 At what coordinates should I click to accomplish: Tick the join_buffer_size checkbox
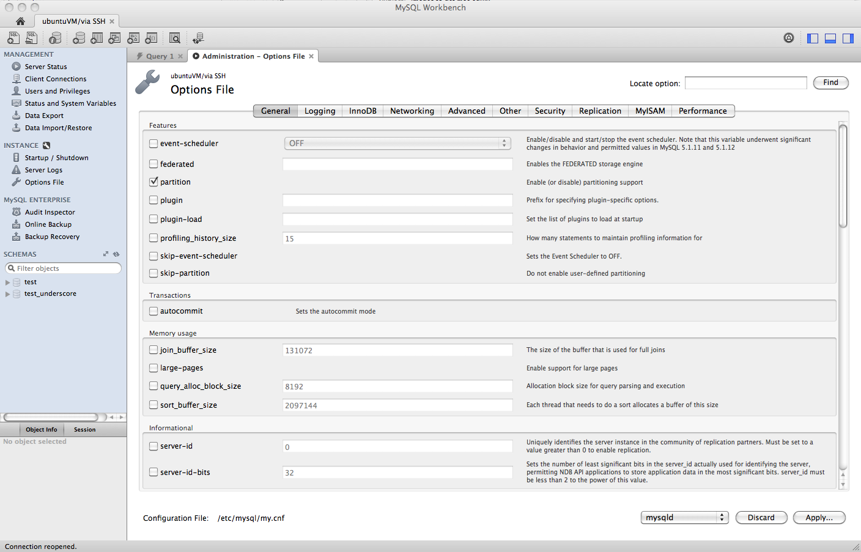tap(153, 350)
